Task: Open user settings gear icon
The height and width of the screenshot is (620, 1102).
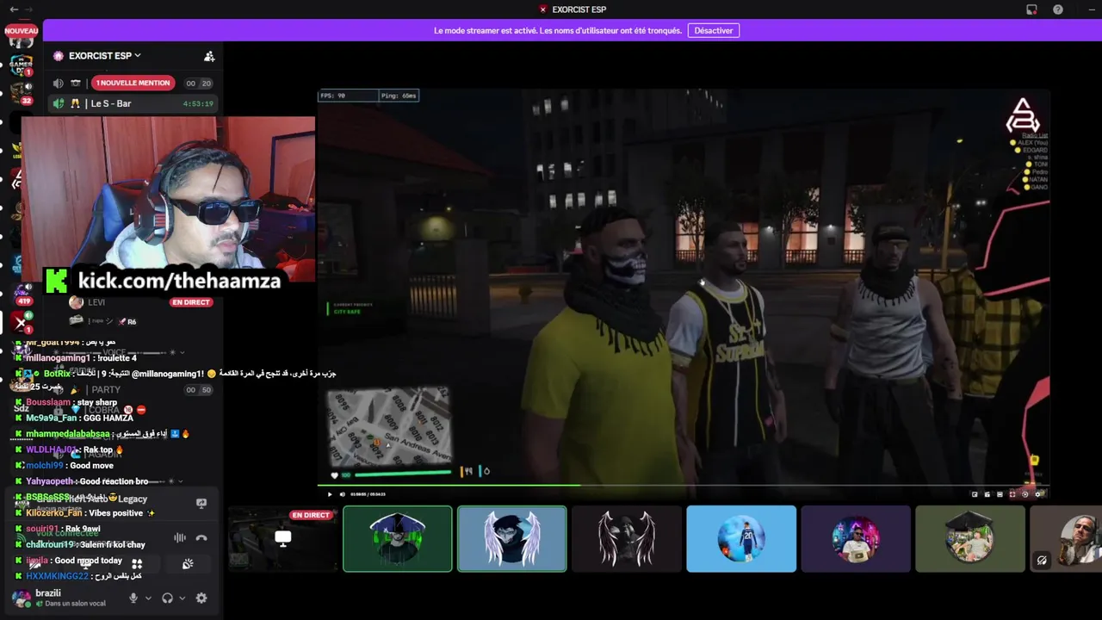Action: (201, 598)
